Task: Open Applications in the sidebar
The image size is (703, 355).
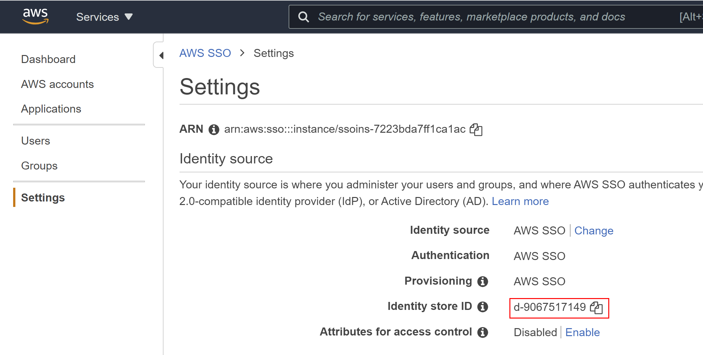Action: (x=51, y=109)
